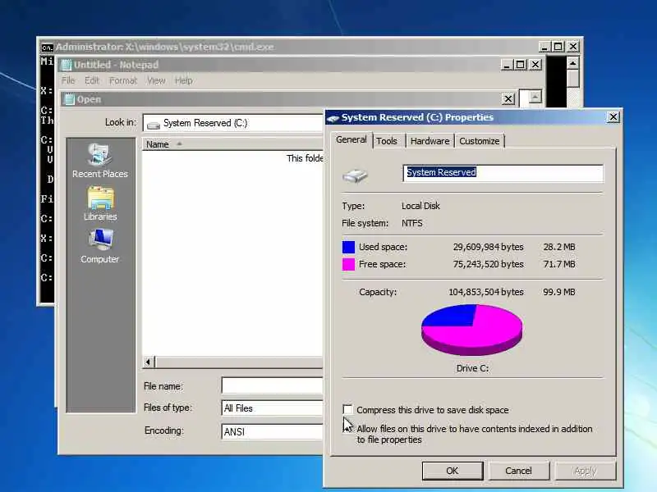The height and width of the screenshot is (492, 657).
Task: Click the Apply button in Properties dialog
Action: click(586, 471)
